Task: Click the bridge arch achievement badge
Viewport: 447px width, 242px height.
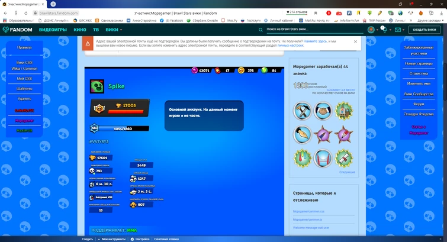Action: click(323, 158)
